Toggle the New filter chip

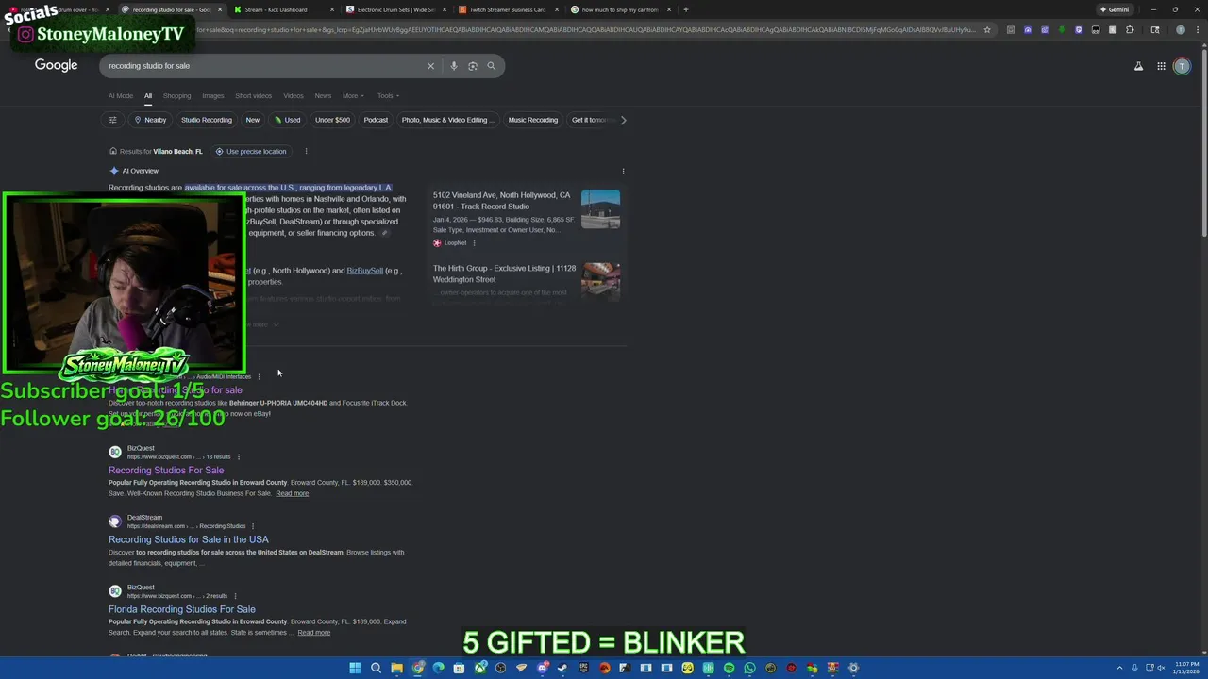(253, 120)
